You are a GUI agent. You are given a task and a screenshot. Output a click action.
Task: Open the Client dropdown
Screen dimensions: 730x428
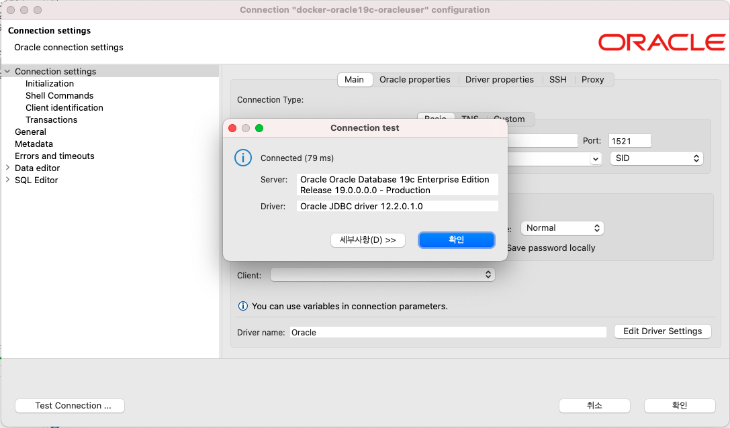coord(383,274)
